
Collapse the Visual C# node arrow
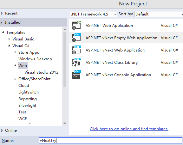[x=9, y=46]
